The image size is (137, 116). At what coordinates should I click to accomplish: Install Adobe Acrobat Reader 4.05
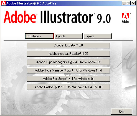68,54
